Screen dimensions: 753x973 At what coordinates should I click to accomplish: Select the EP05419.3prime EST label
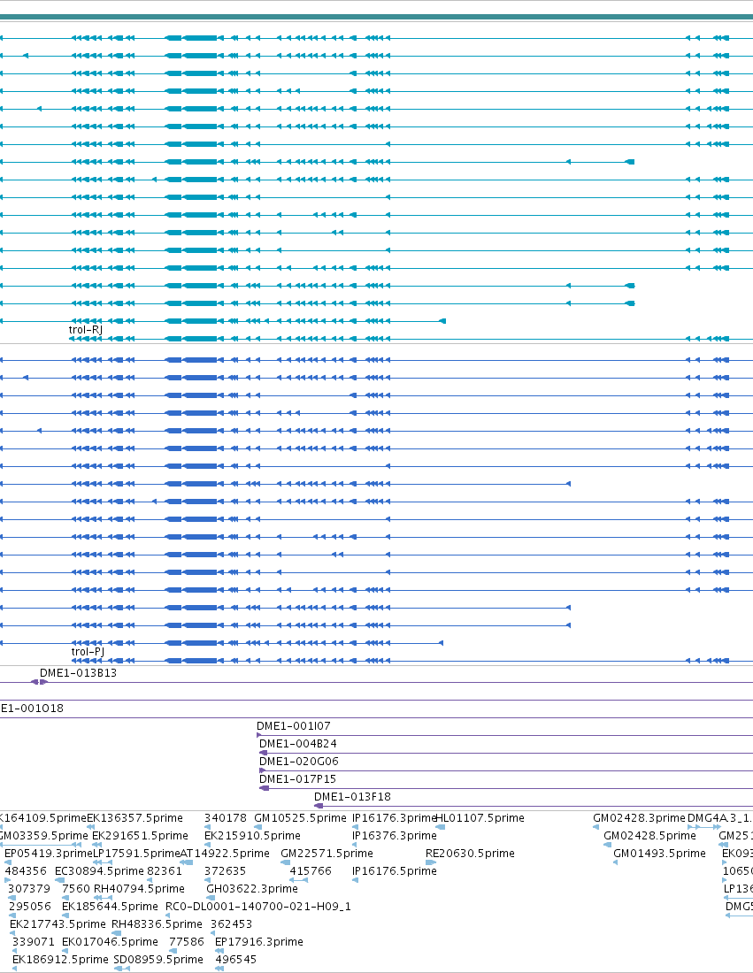pos(49,854)
